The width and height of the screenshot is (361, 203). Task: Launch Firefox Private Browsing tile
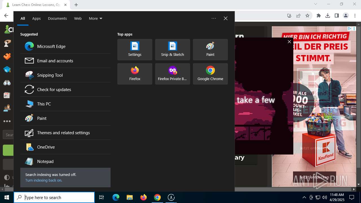tap(173, 74)
